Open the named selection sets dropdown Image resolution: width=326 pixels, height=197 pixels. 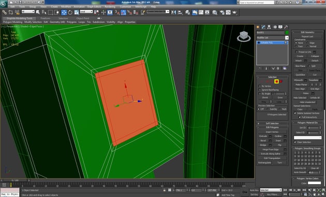(x=158, y=12)
